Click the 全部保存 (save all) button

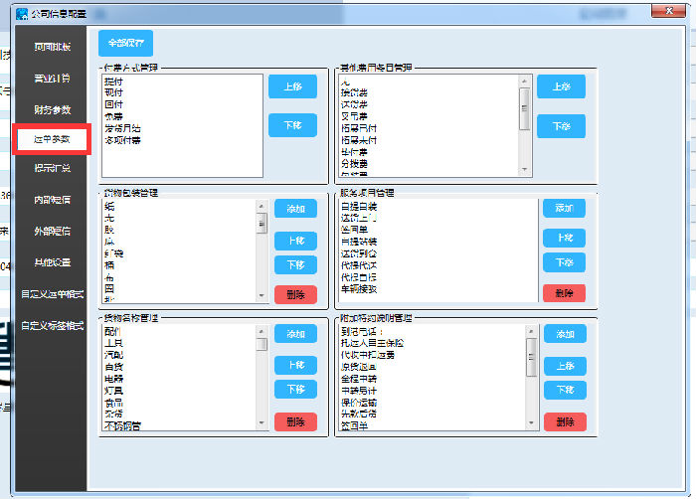point(125,44)
